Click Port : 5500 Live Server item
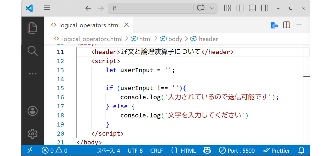 point(237,150)
